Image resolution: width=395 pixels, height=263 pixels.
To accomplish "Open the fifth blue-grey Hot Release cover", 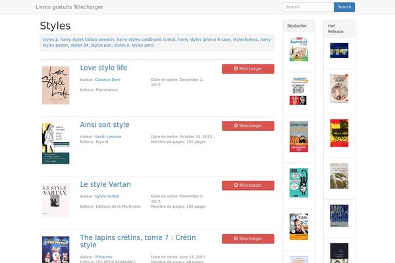I will coord(339,216).
